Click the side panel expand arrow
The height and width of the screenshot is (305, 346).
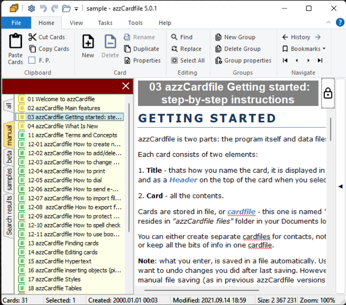coord(340,187)
